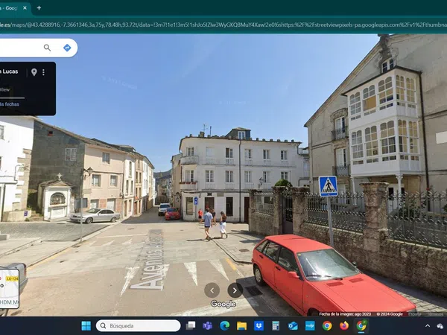This screenshot has height=335, width=447.
Task: Click the Búsqueda taskbar search field
Action: 139,326
